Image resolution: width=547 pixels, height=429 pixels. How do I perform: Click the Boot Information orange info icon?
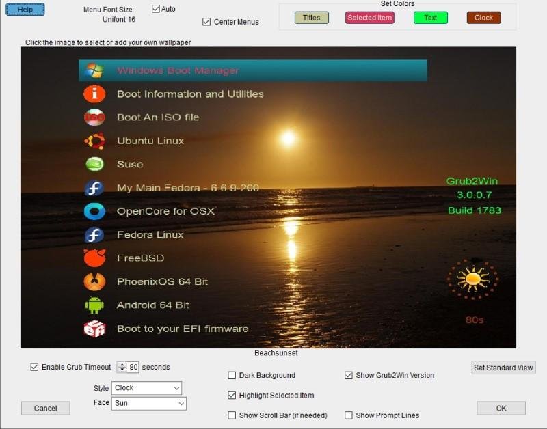[x=94, y=94]
